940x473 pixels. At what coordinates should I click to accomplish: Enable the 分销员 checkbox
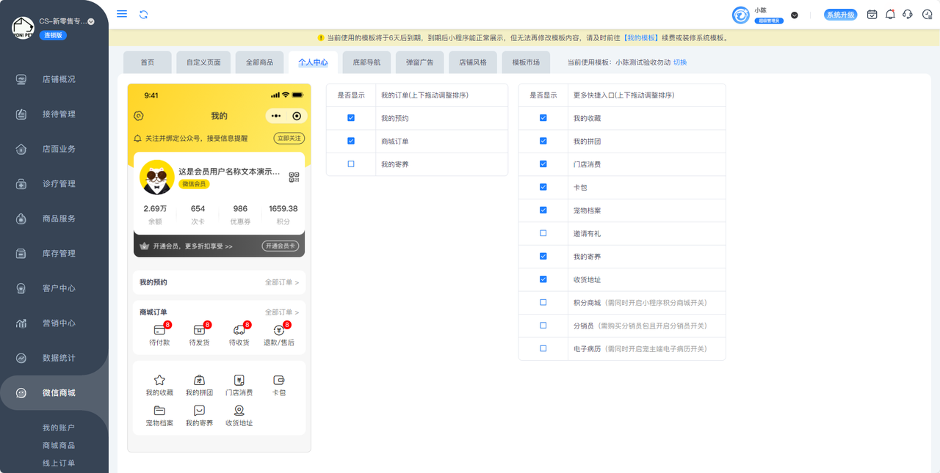click(x=543, y=326)
